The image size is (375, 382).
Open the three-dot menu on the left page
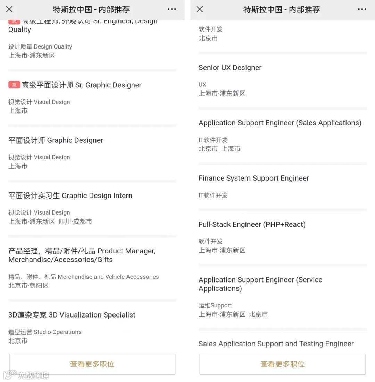tap(172, 9)
